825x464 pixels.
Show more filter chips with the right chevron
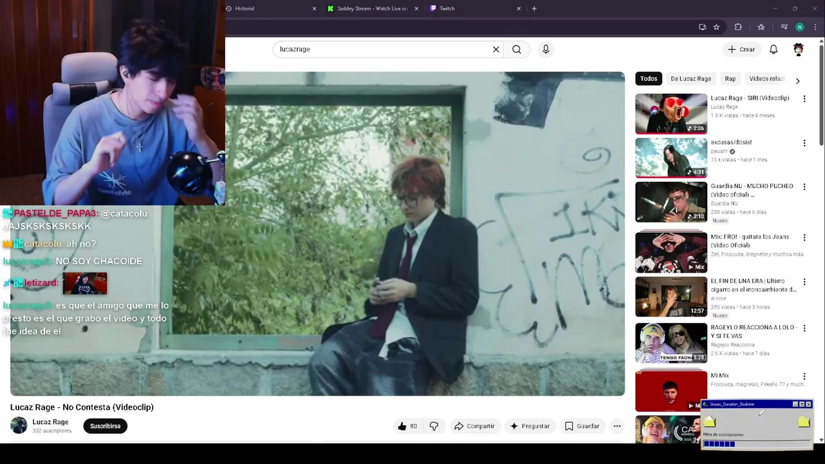(797, 81)
